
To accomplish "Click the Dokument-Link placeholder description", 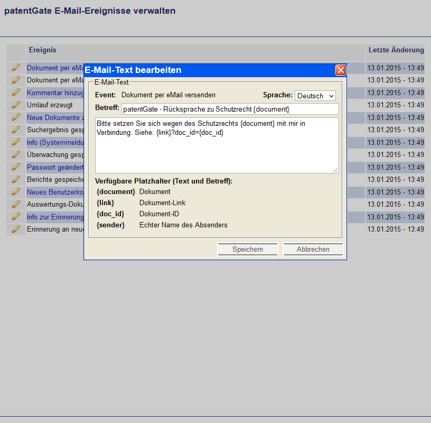I will tap(162, 203).
